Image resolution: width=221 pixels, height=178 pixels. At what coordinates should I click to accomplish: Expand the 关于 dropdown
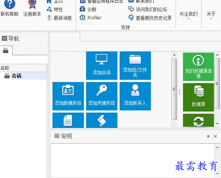click(211, 15)
